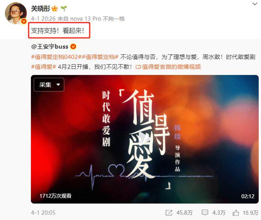Click the crown membership badge icon
The height and width of the screenshot is (220, 261).
(55, 8)
